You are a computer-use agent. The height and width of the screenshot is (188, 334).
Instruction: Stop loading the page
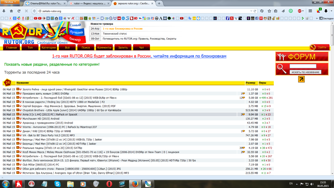(x=26, y=11)
